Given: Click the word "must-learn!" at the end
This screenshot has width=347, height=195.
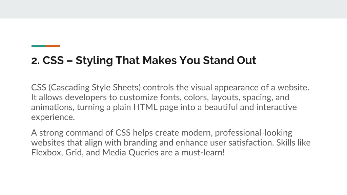Looking at the screenshot, I should (x=203, y=153).
